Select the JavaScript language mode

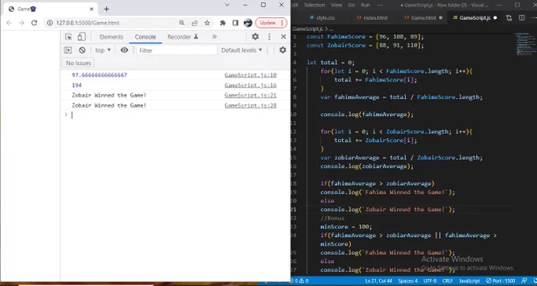pyautogui.click(x=469, y=280)
